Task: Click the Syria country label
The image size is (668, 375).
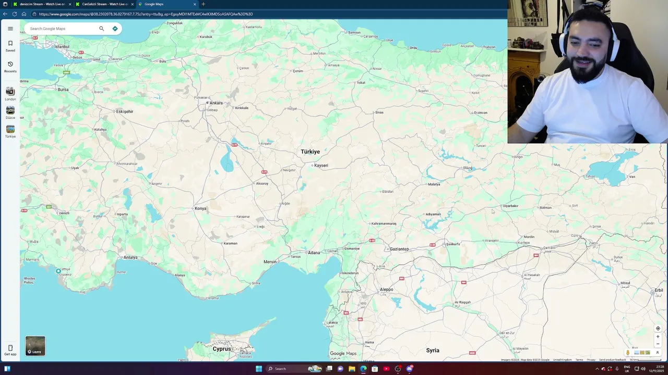Action: (x=433, y=351)
